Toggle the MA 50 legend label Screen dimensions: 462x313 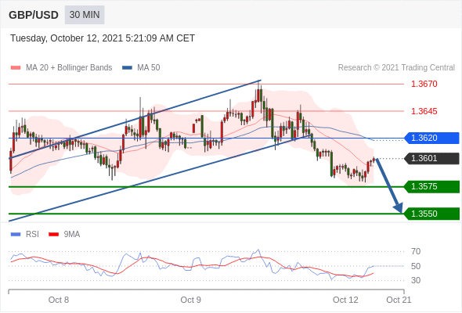(149, 68)
